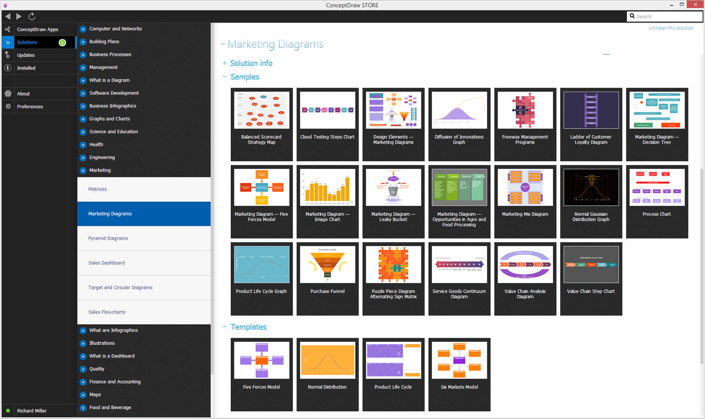Viewport: 705px width, 419px height.
Task: Expand the Graphs and Charts category
Action: coord(83,119)
